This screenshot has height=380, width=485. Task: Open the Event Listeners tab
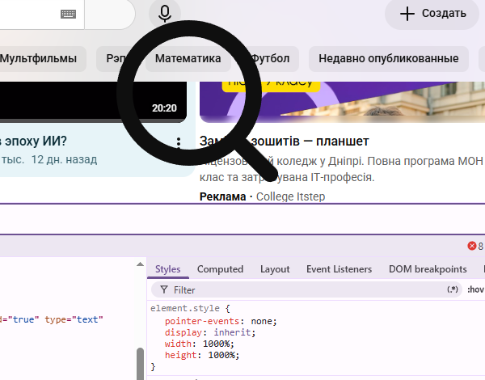(339, 269)
